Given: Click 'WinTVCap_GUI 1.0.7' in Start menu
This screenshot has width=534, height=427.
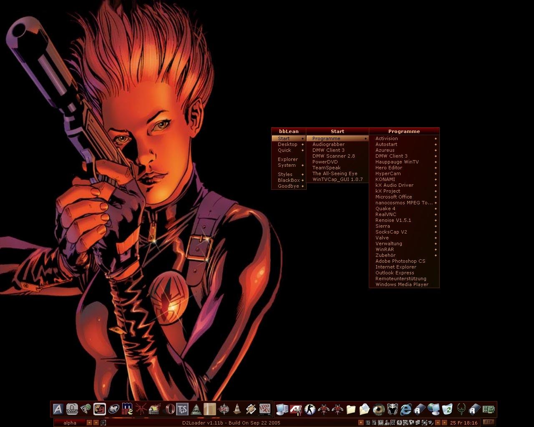Looking at the screenshot, I should [338, 179].
